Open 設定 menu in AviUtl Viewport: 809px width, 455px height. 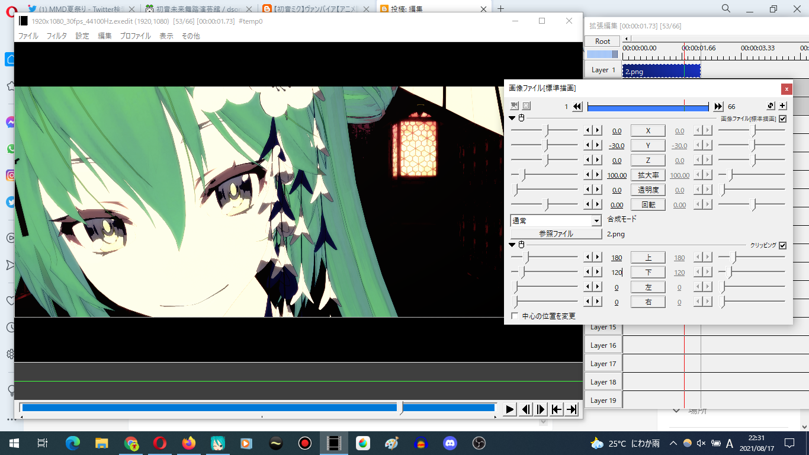82,36
